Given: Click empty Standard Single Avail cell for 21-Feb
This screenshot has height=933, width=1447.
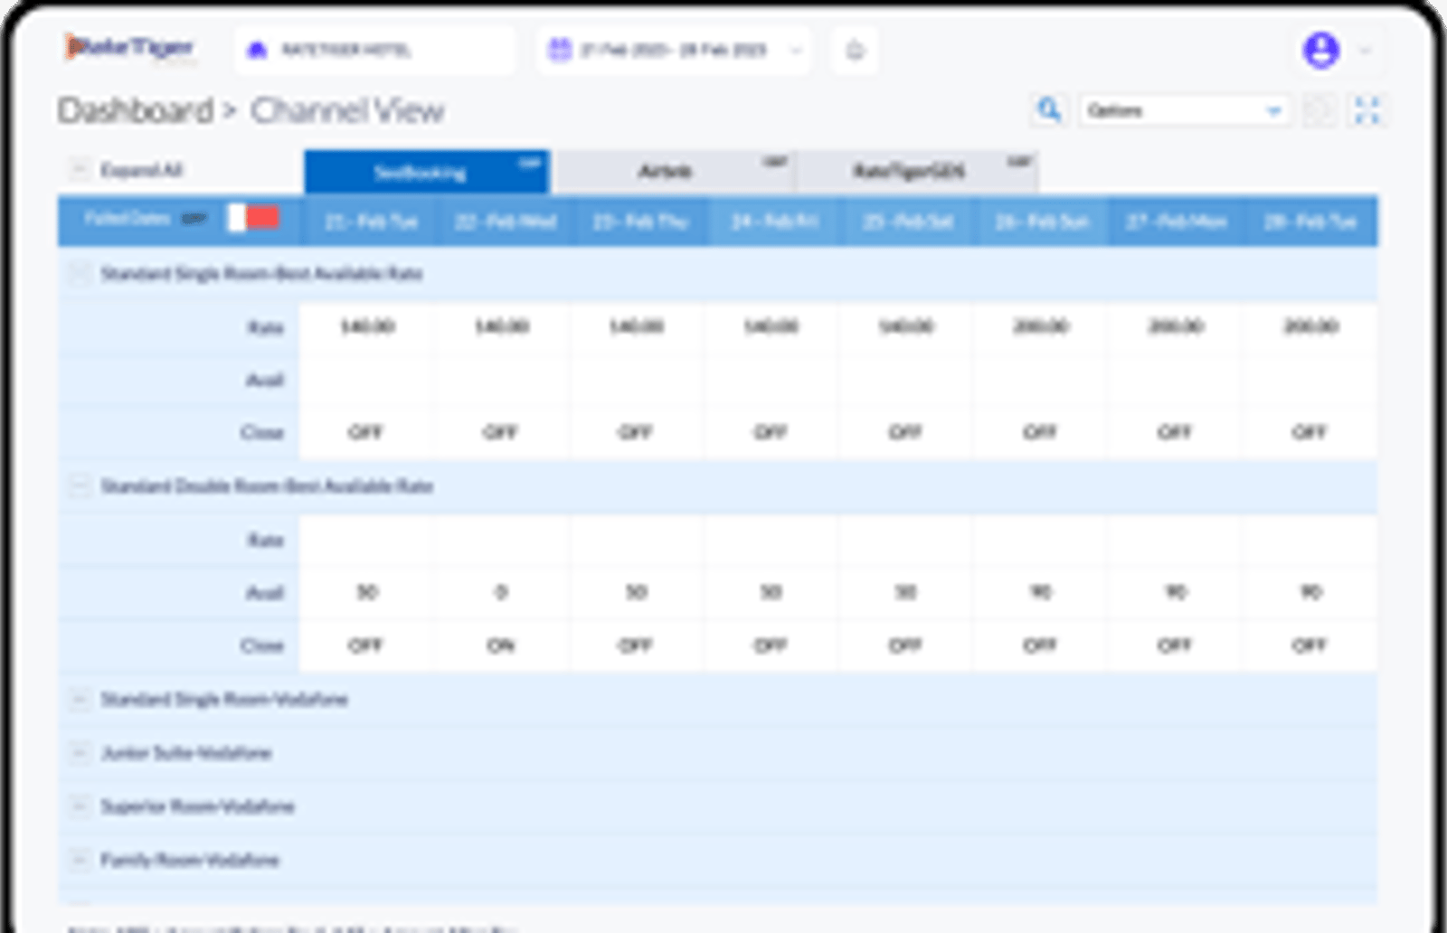Looking at the screenshot, I should point(367,380).
